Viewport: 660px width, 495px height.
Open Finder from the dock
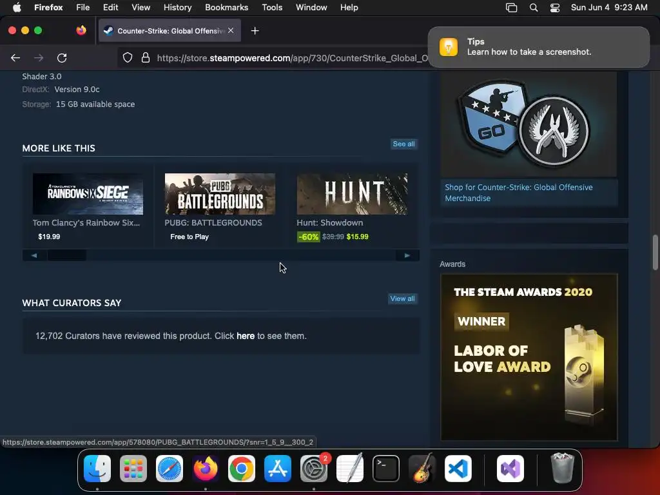pos(97,469)
